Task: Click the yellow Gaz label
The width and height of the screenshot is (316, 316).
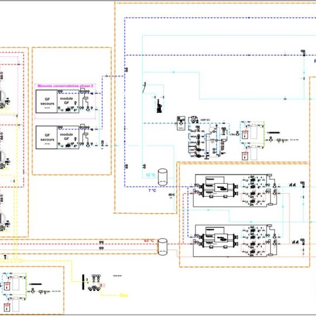Action: click(123, 296)
